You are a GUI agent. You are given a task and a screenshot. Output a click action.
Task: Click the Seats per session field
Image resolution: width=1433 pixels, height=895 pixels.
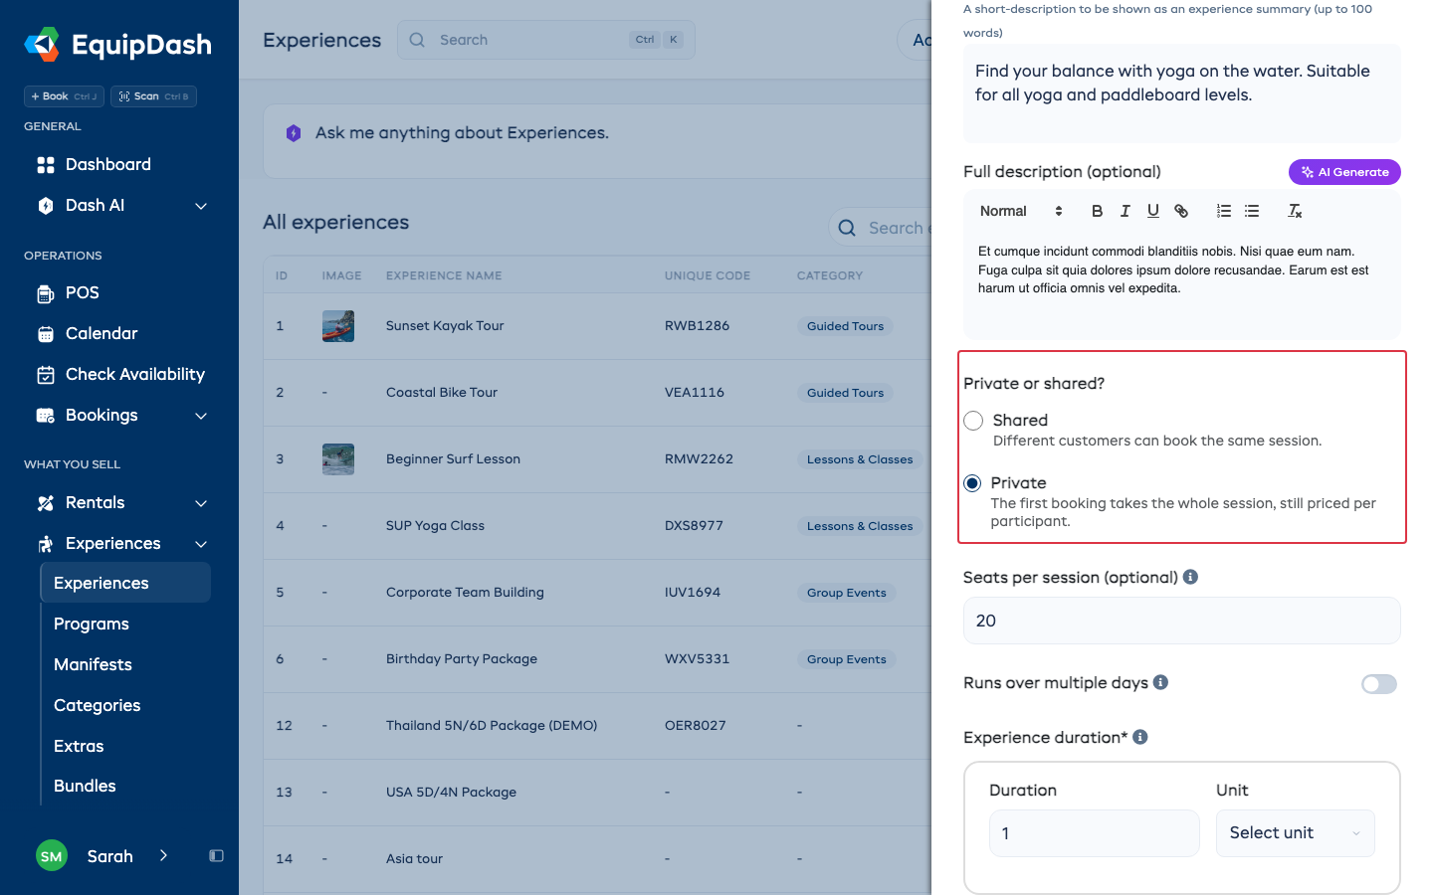pos(1182,621)
